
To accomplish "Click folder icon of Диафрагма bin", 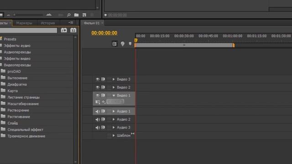I will tap(3, 84).
